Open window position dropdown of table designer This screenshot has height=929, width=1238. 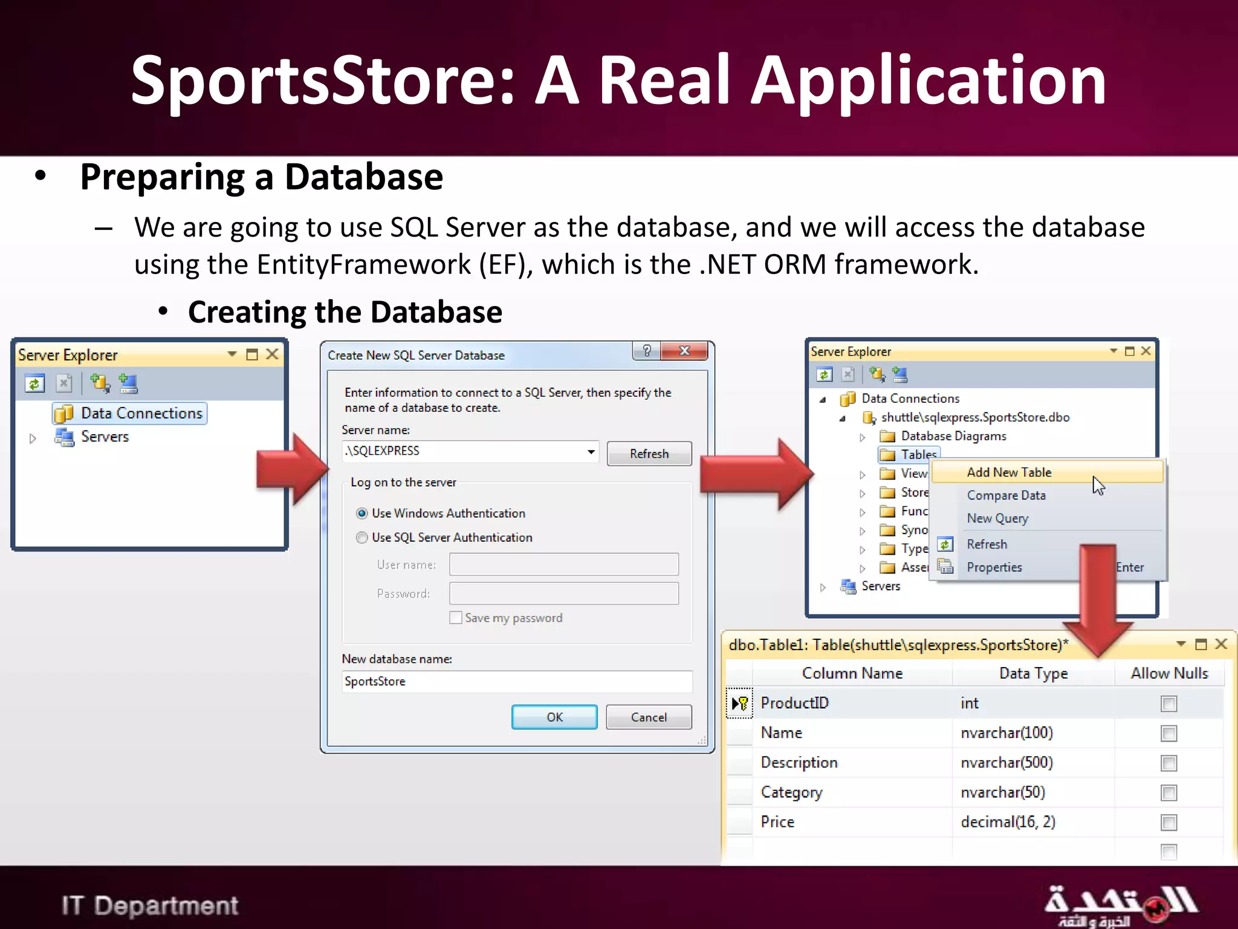1181,644
